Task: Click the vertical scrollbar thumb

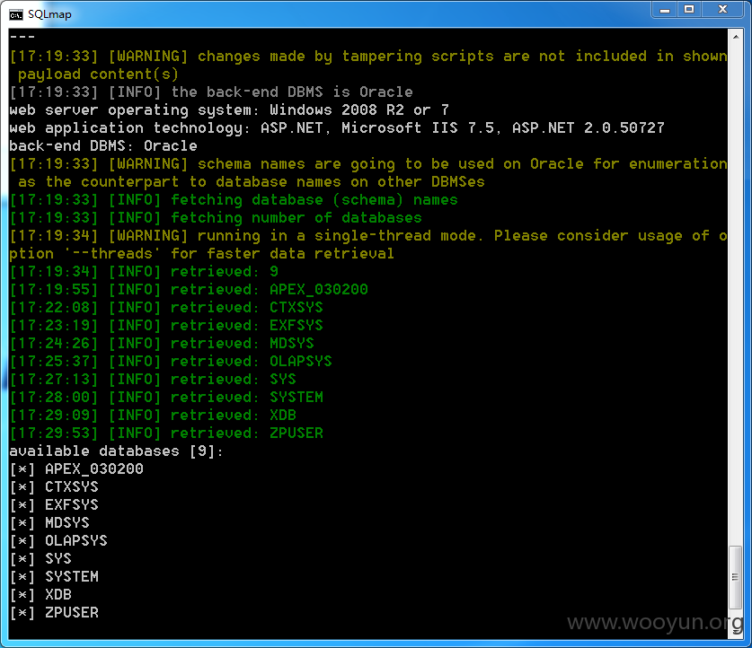Action: coord(735,577)
